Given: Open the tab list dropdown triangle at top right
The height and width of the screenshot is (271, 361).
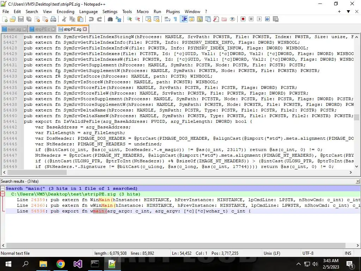Looking at the screenshot, I should pyautogui.click(x=348, y=12).
